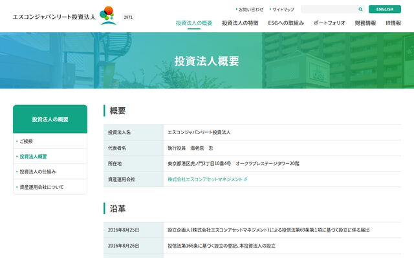Click the 資産運用会社 table label
The height and width of the screenshot is (258, 414).
click(122, 179)
